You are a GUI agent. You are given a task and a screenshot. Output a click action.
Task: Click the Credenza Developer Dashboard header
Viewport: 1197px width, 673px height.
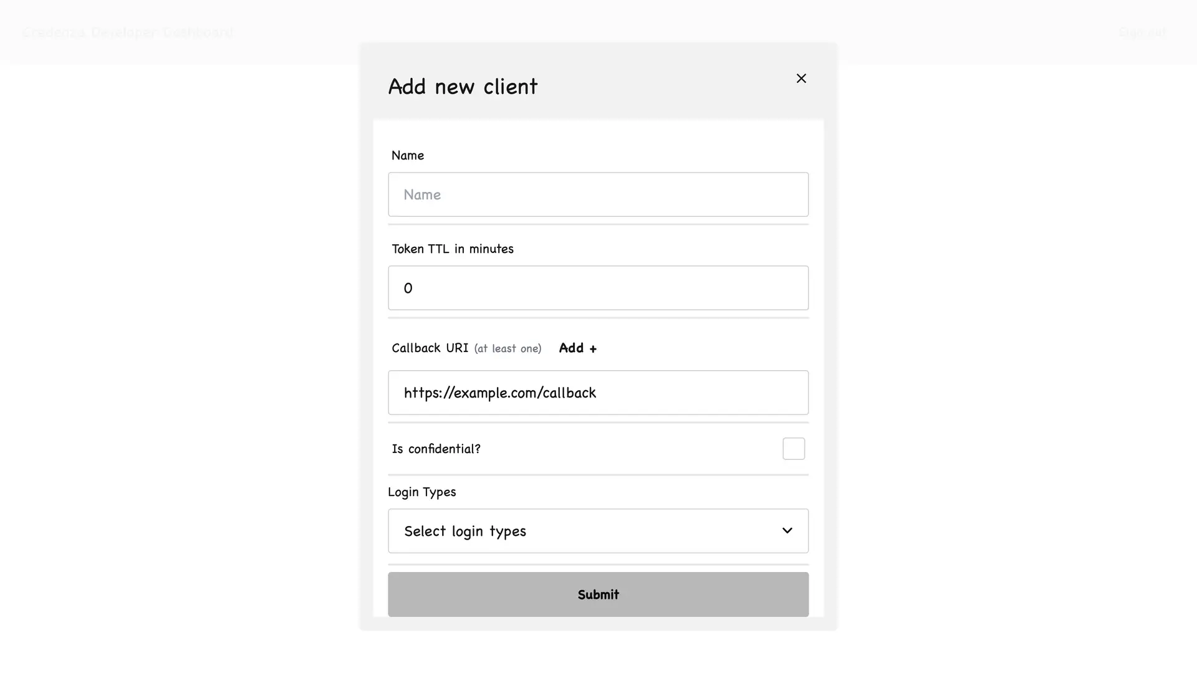pos(128,32)
